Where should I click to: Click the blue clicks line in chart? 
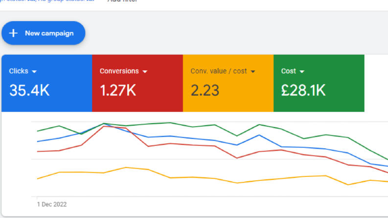click(214, 140)
